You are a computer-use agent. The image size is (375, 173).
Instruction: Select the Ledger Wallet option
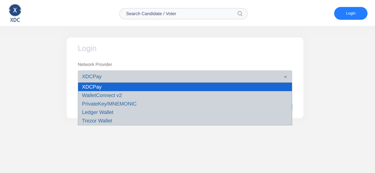pos(98,112)
